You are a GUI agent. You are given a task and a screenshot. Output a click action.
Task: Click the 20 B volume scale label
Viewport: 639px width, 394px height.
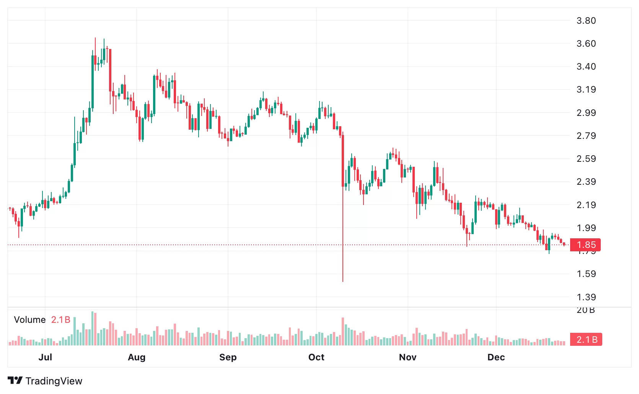(585, 310)
